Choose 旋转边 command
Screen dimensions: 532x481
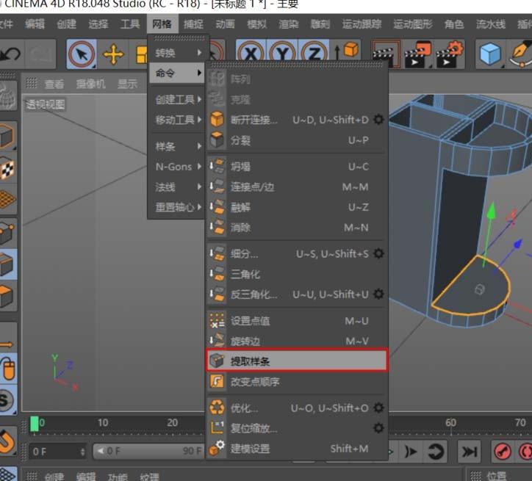(x=297, y=341)
